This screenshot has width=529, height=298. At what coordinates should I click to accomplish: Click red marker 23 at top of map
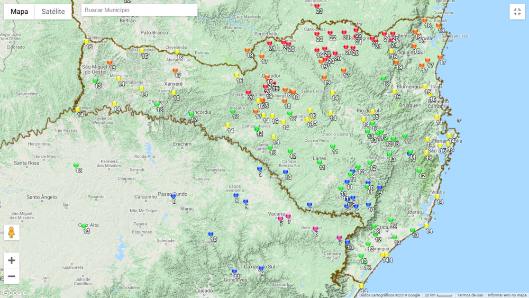click(317, 6)
